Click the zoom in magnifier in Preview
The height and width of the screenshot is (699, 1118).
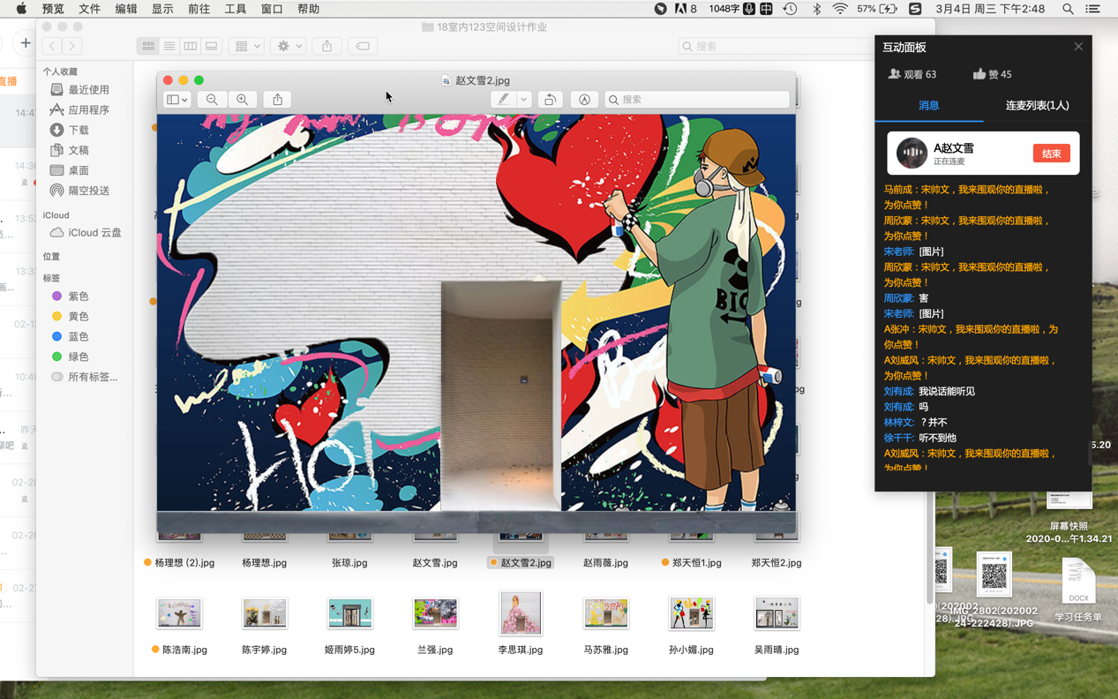(242, 100)
